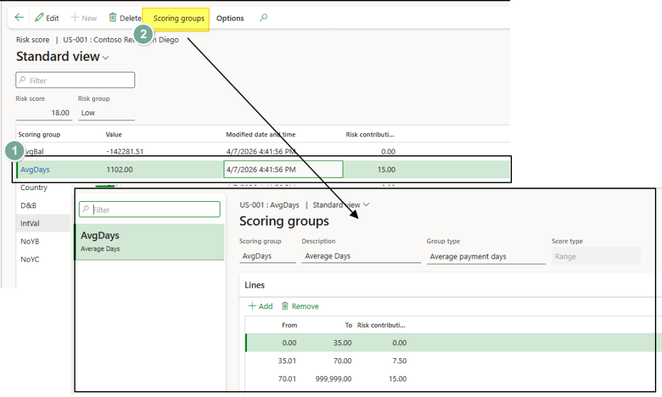Screen dimensions: 662x397
Task: Remove the line using trash icon
Action: click(x=285, y=306)
